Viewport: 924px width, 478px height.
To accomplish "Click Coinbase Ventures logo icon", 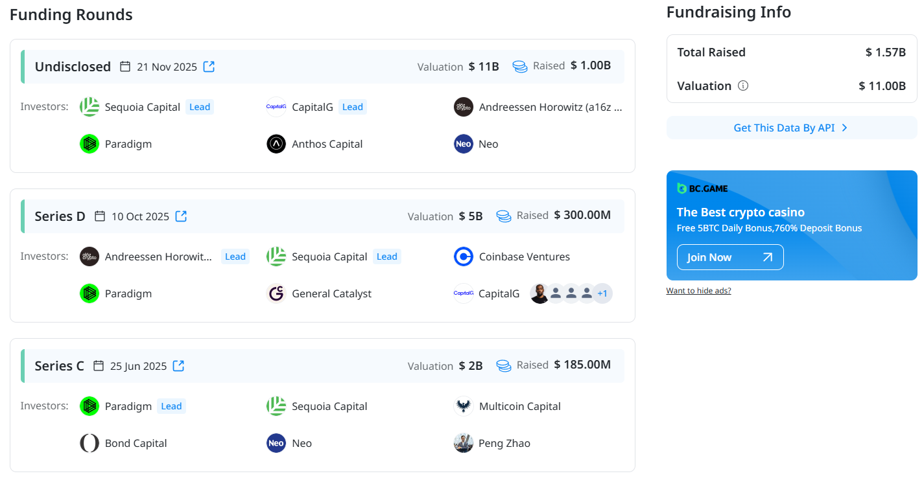I will click(463, 256).
